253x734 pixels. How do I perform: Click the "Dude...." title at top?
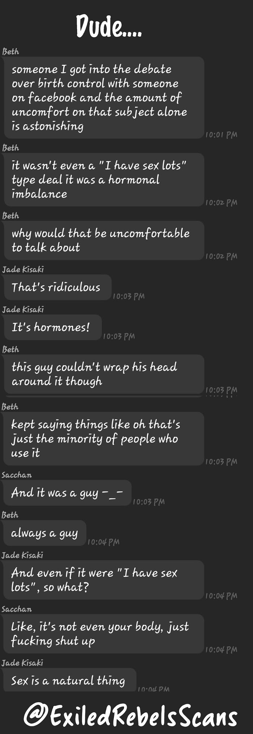[x=108, y=26]
